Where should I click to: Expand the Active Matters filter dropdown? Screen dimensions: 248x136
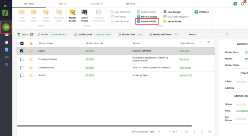pos(59,34)
